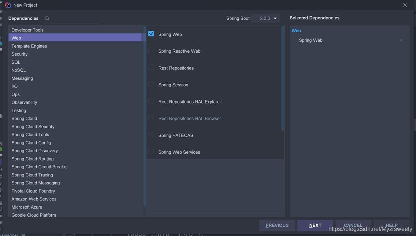
Task: Enable the Spring Reactive Web checkbox
Action: 151,50
